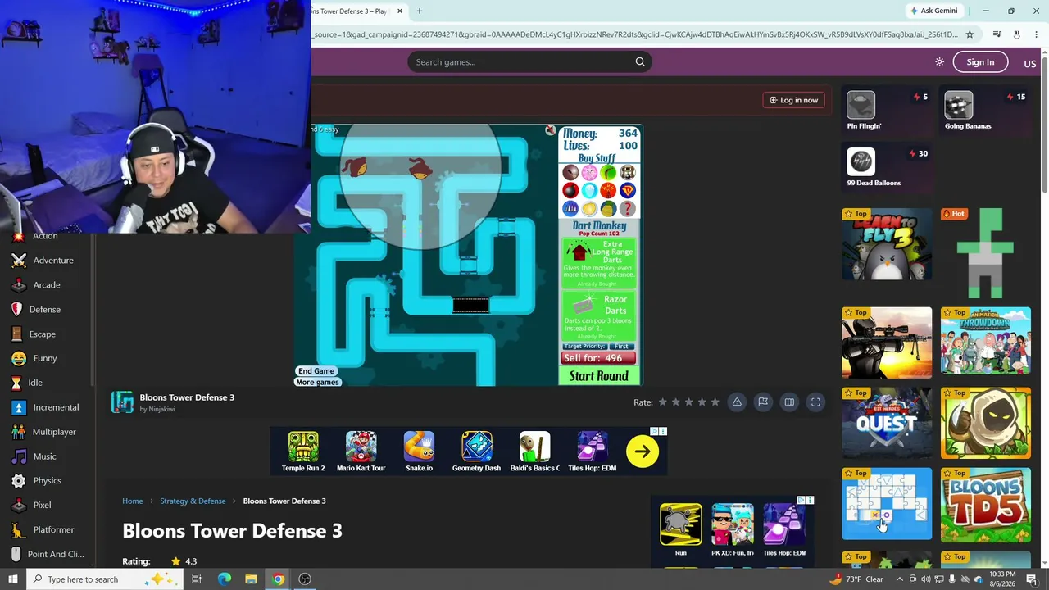
Task: Click the Sign In button
Action: pos(980,62)
